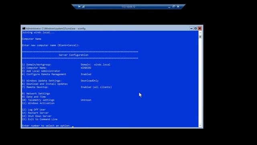This screenshot has width=257, height=145.
Task: Click the 'Joining windc.local...' line
Action: click(x=38, y=32)
